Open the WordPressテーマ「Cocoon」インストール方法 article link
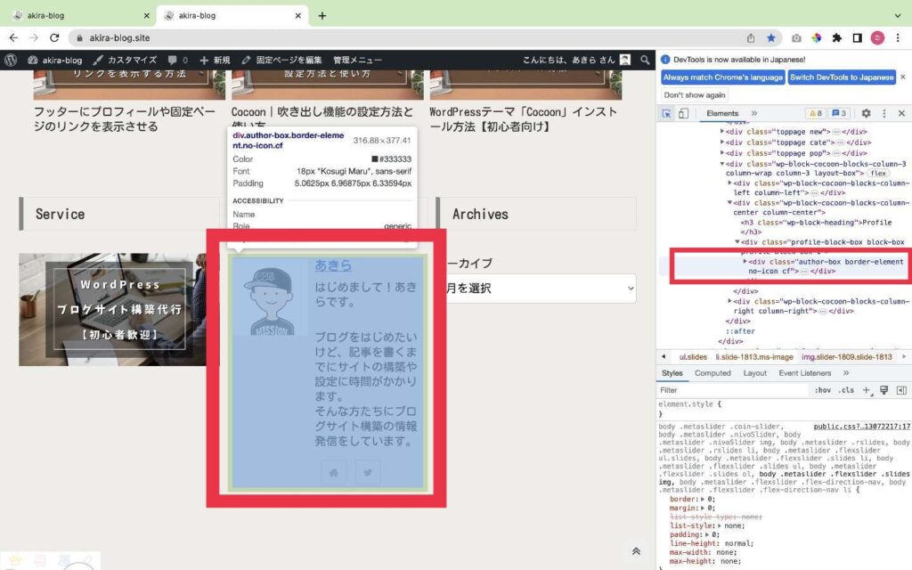 point(524,118)
